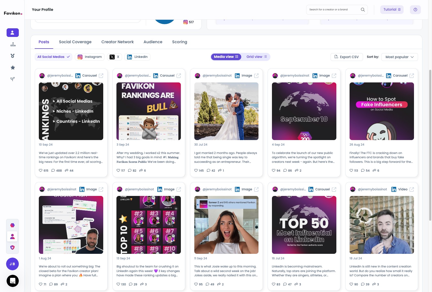Open the profile icon in the sidebar
The image size is (432, 292).
point(13,33)
